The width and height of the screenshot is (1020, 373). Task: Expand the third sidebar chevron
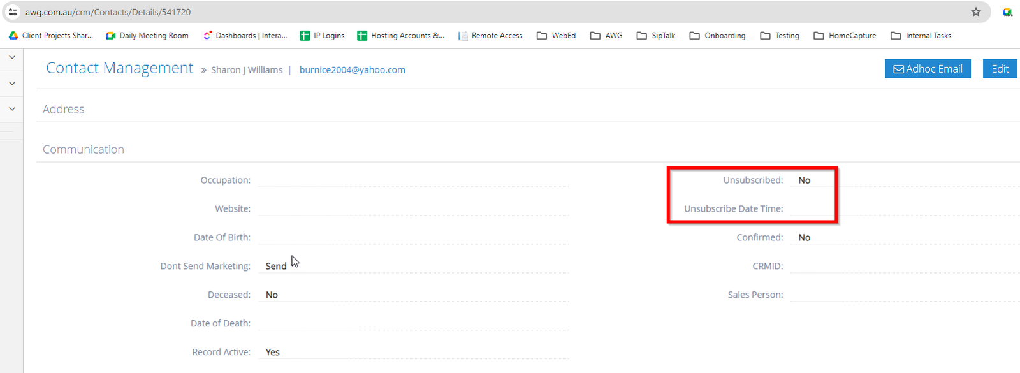[x=11, y=109]
